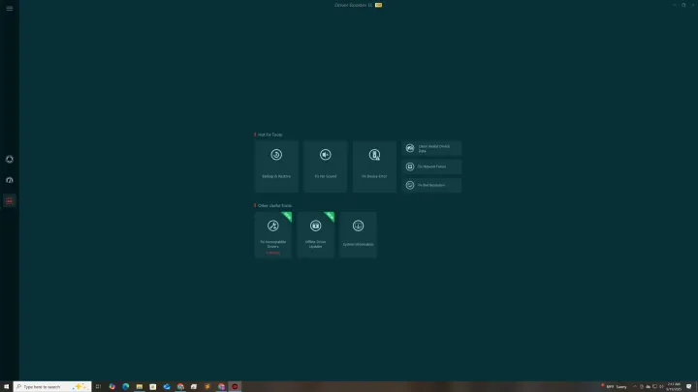Open the Boost speedometer icon in sidebar
The height and width of the screenshot is (392, 698).
(10, 180)
